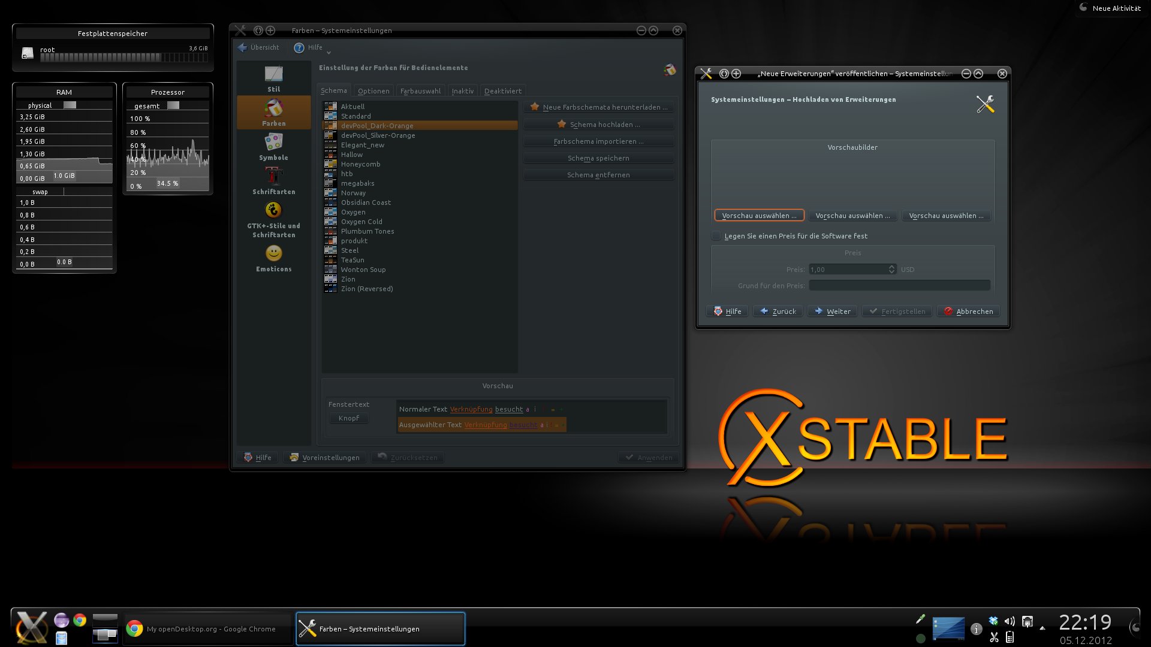Click Schema entfernen button
1151x647 pixels.
tap(598, 175)
